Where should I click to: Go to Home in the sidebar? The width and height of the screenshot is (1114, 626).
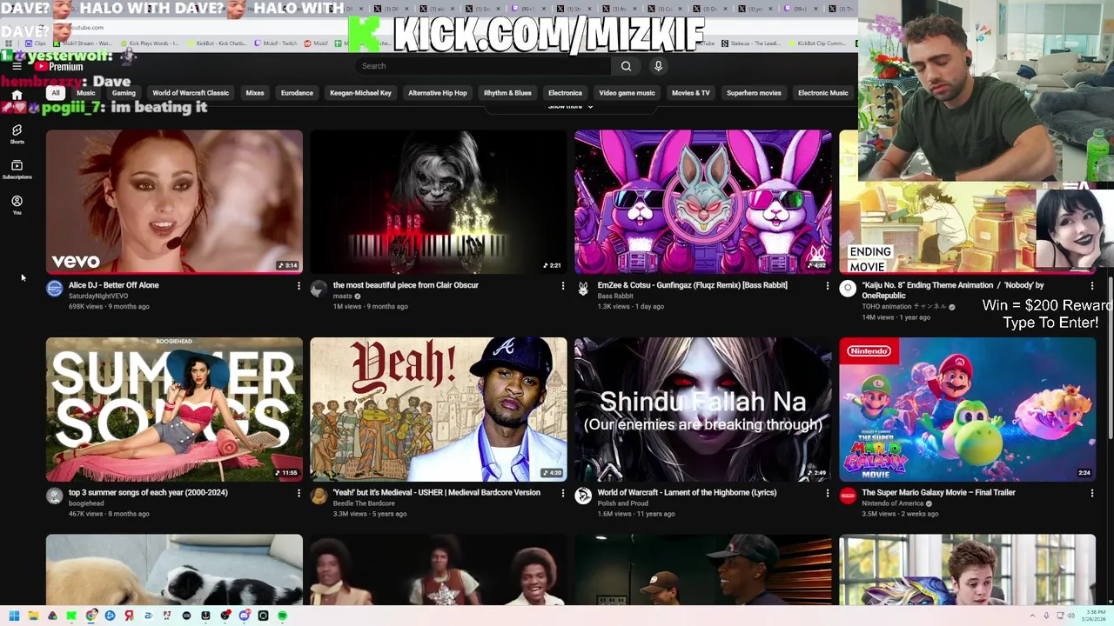pos(17,95)
